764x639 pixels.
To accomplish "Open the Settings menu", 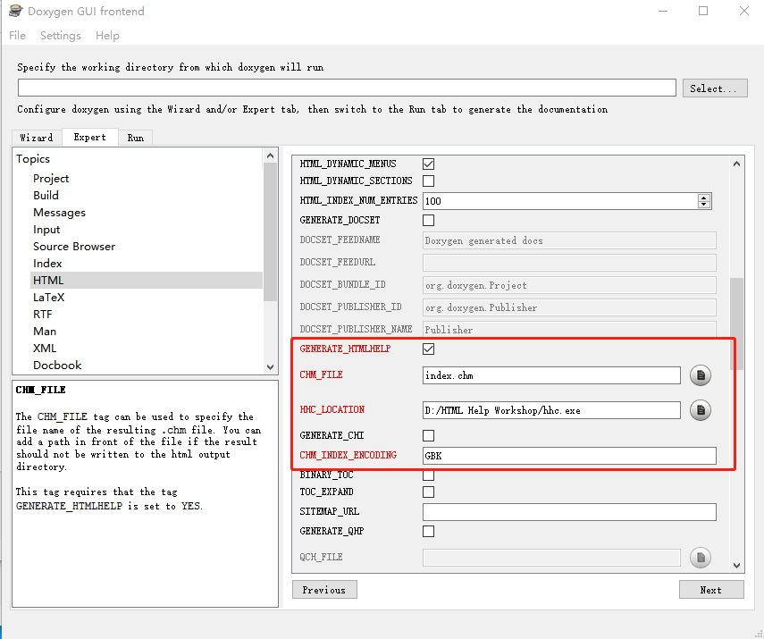I will 61,36.
